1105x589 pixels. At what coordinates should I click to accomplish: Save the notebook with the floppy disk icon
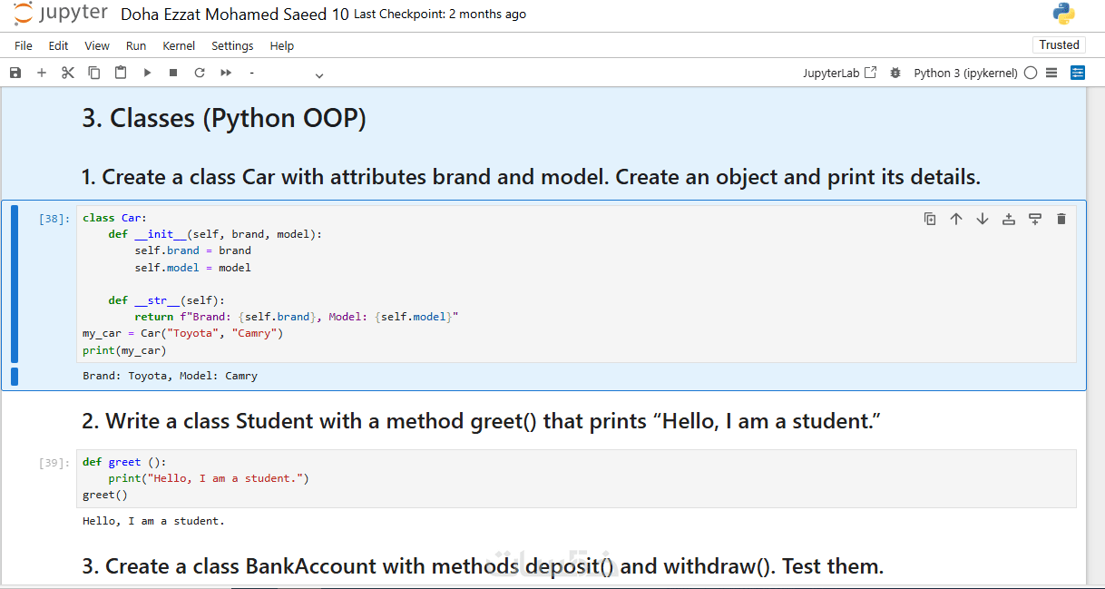(x=15, y=73)
